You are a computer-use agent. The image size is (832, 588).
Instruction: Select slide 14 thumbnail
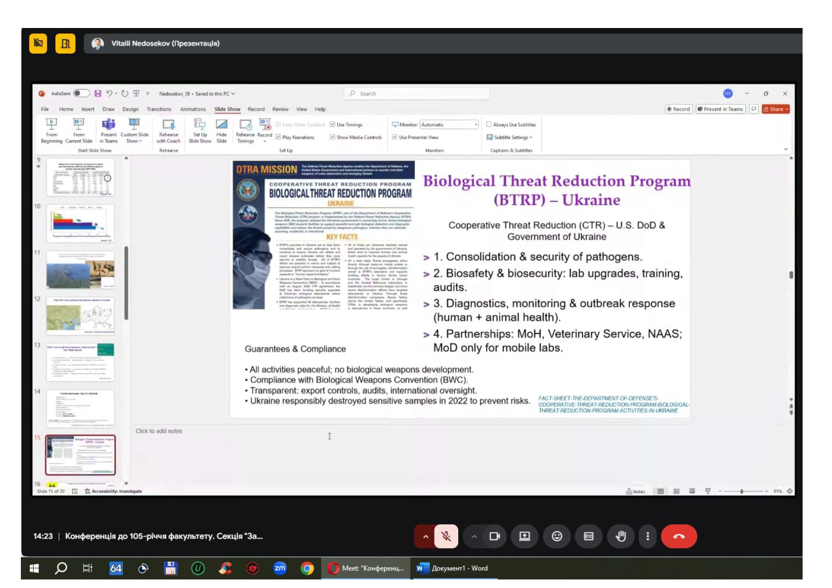(80, 409)
